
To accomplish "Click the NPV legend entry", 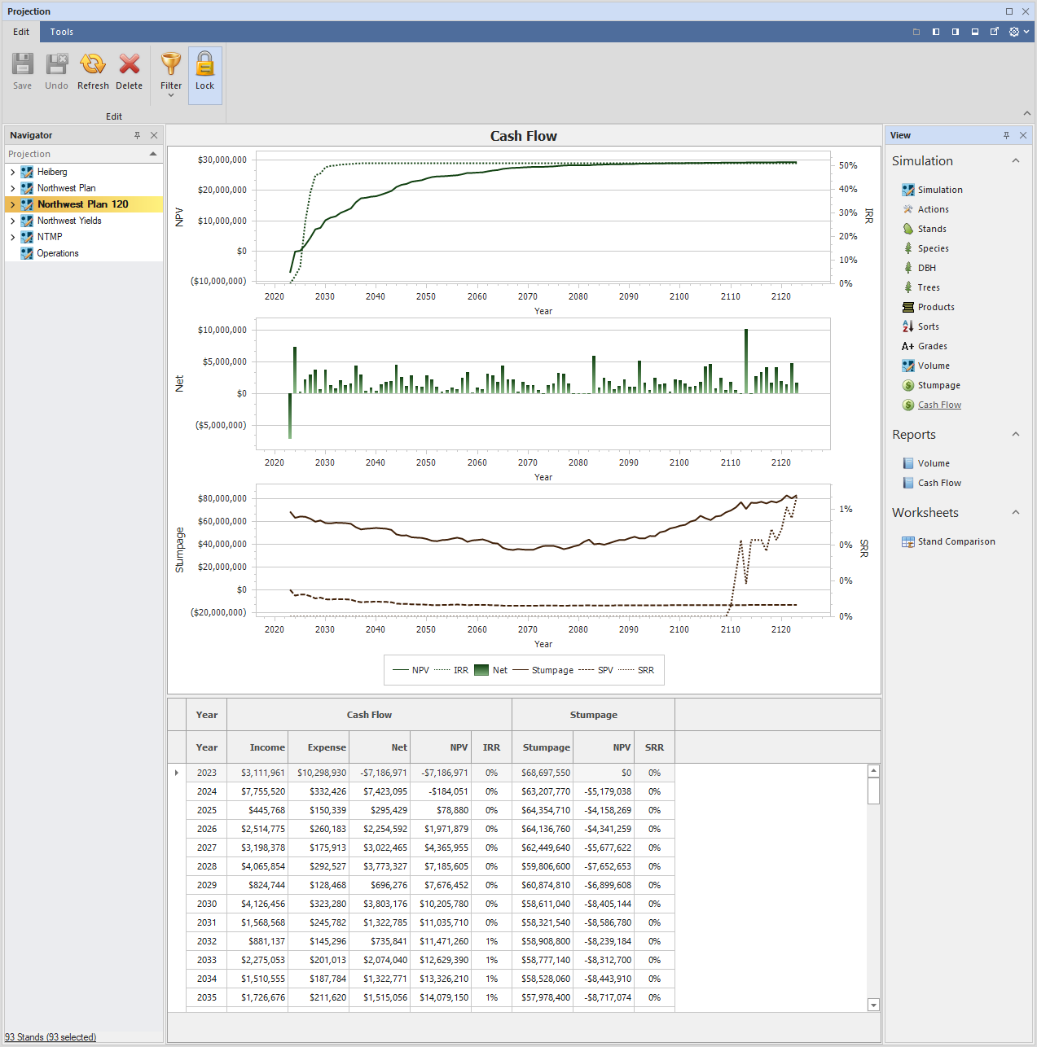I will 411,670.
